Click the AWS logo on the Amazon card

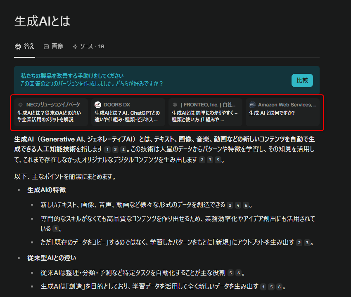pyautogui.click(x=252, y=105)
